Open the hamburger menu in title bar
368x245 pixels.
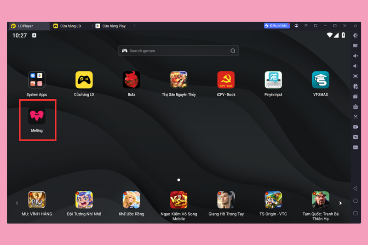coord(306,26)
